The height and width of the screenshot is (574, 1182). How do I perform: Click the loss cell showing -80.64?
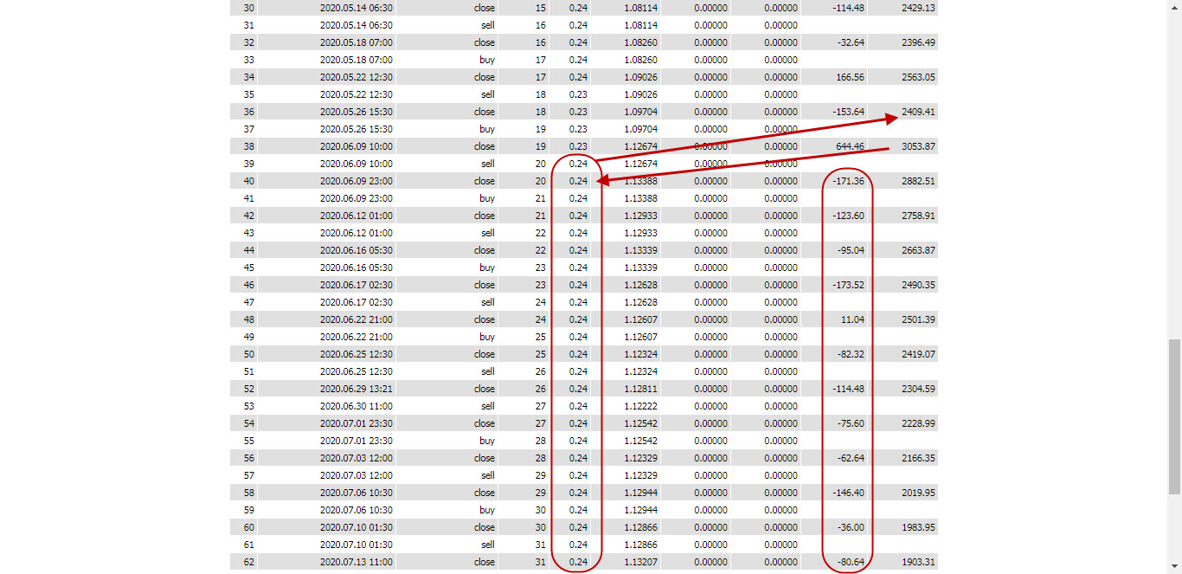(850, 562)
